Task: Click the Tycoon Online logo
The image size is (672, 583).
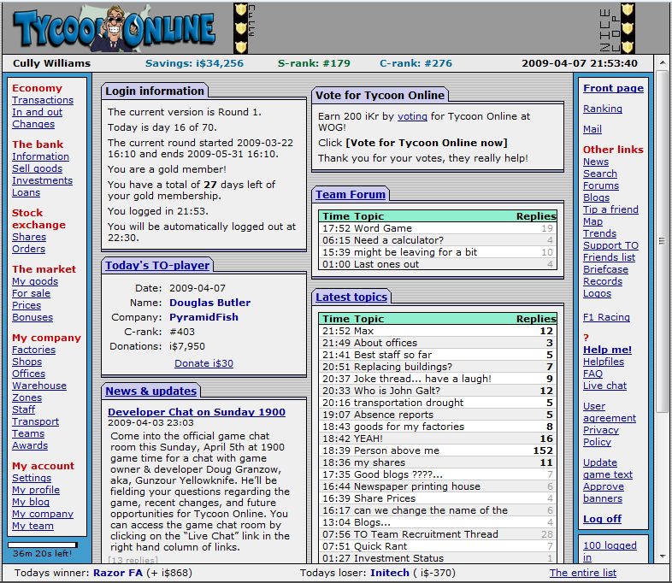Action: (x=115, y=29)
